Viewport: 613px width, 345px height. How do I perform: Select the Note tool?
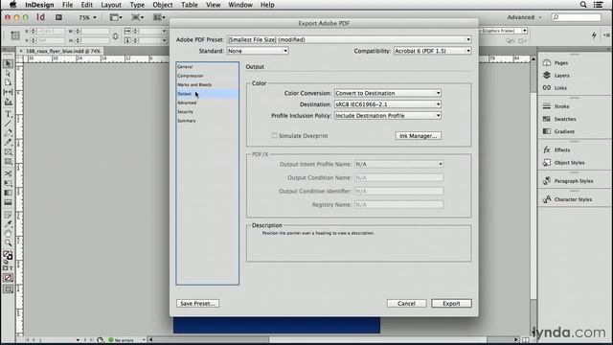[x=8, y=215]
